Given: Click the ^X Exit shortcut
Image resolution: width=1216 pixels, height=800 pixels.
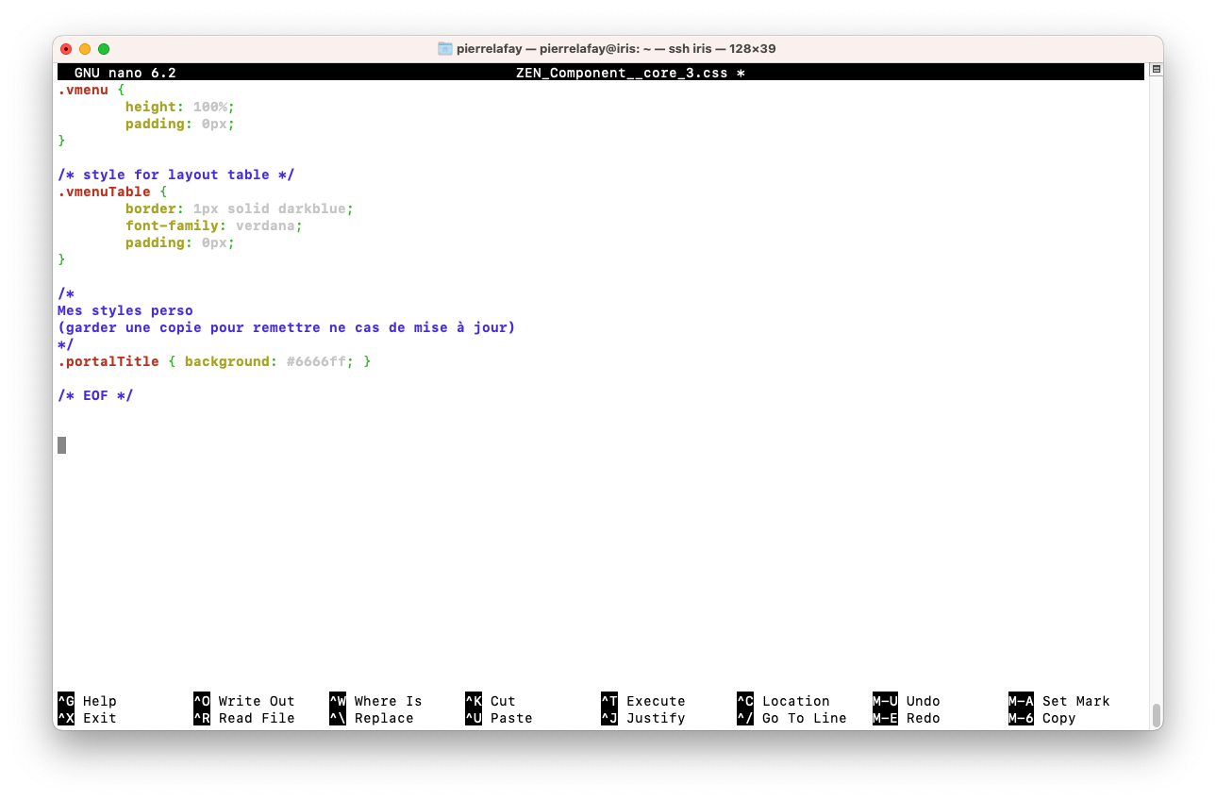Looking at the screenshot, I should pyautogui.click(x=87, y=718).
